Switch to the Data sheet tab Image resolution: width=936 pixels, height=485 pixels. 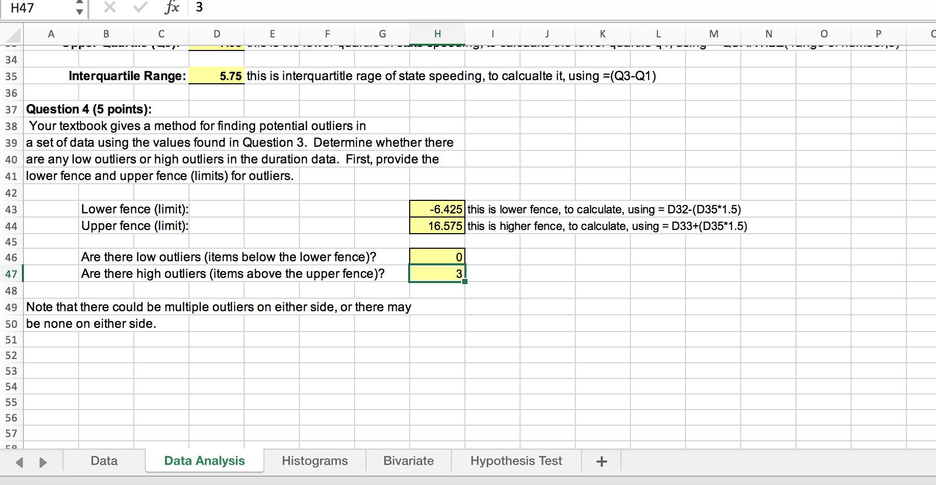(104, 461)
